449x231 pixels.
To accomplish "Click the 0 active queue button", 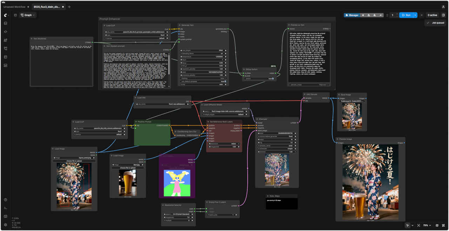I will (x=432, y=15).
